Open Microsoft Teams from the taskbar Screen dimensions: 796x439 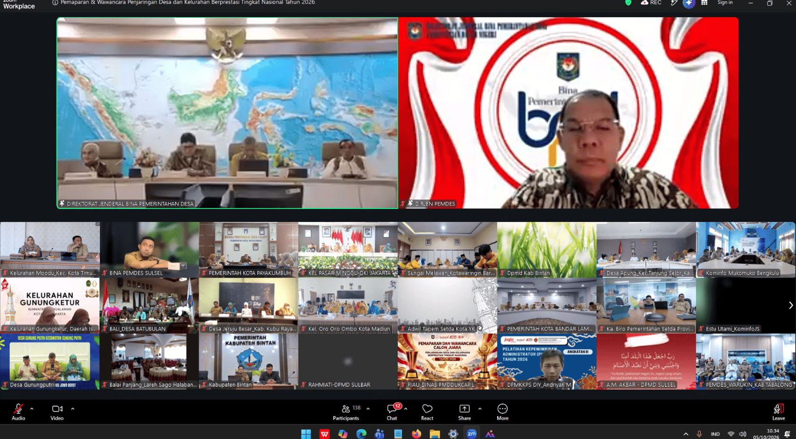point(380,434)
